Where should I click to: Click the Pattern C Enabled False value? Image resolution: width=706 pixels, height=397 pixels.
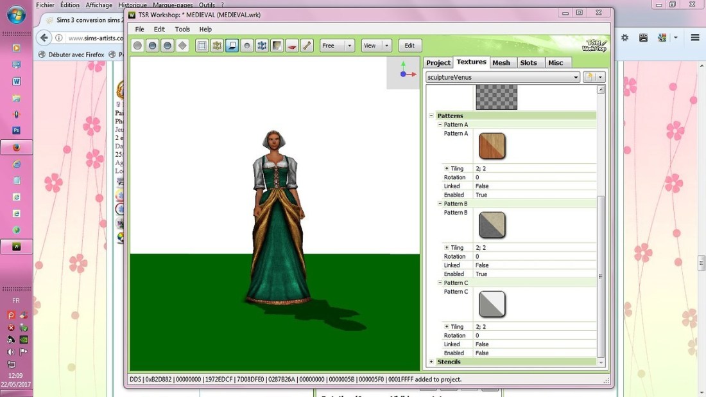[481, 353]
